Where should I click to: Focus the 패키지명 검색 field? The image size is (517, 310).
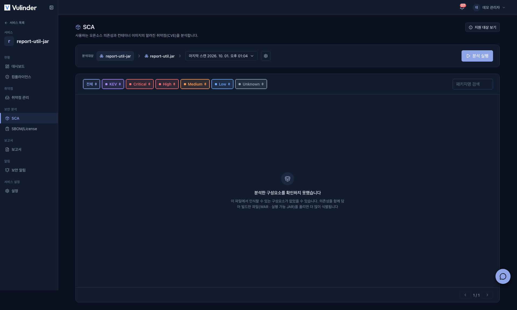473,84
